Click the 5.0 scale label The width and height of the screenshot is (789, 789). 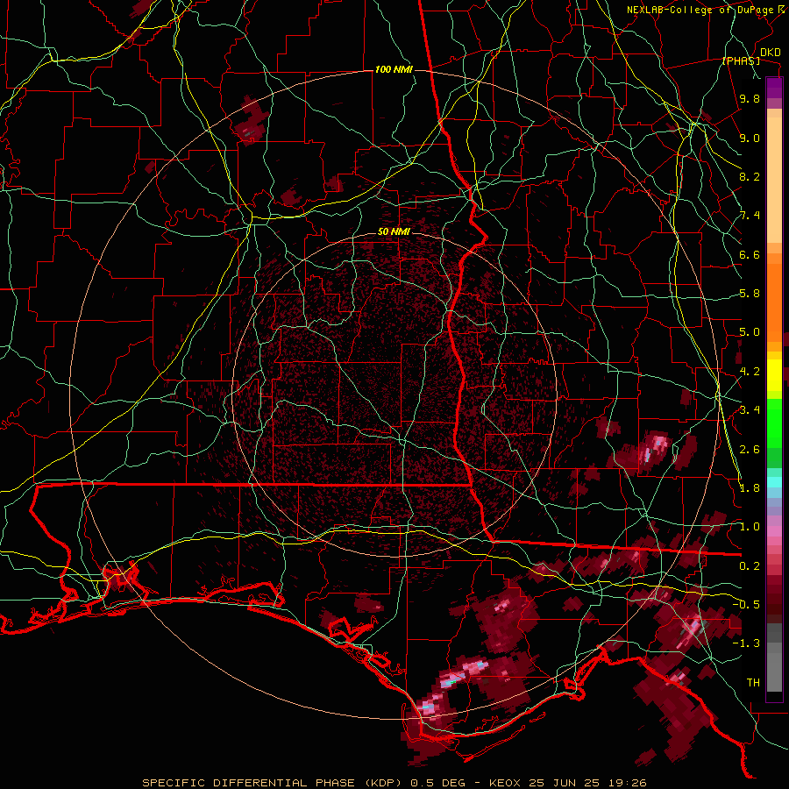[x=750, y=332]
